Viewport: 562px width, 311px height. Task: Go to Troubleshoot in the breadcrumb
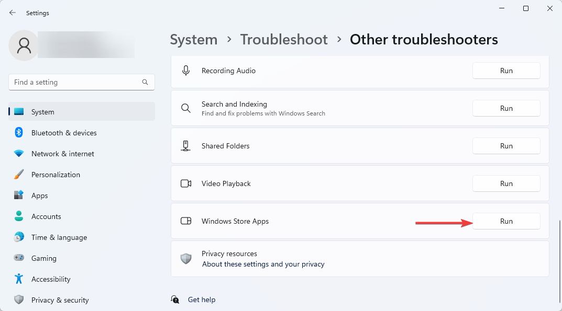[284, 39]
